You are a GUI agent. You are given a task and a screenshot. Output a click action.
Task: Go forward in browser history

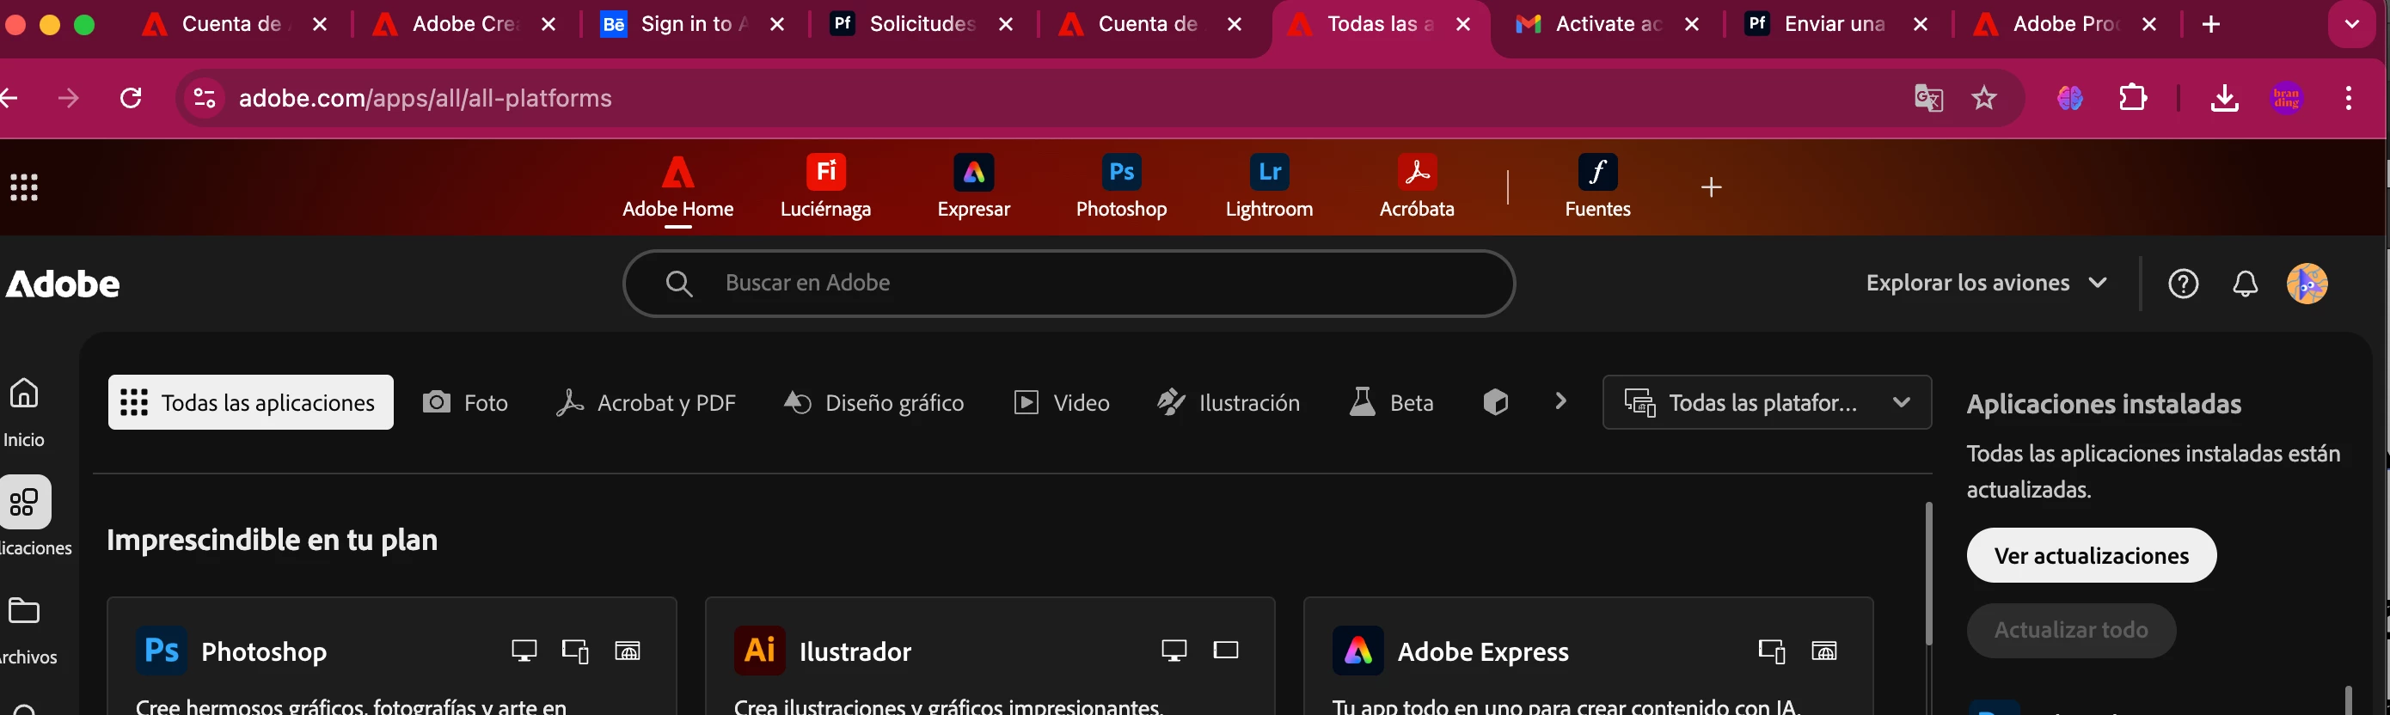[x=69, y=97]
